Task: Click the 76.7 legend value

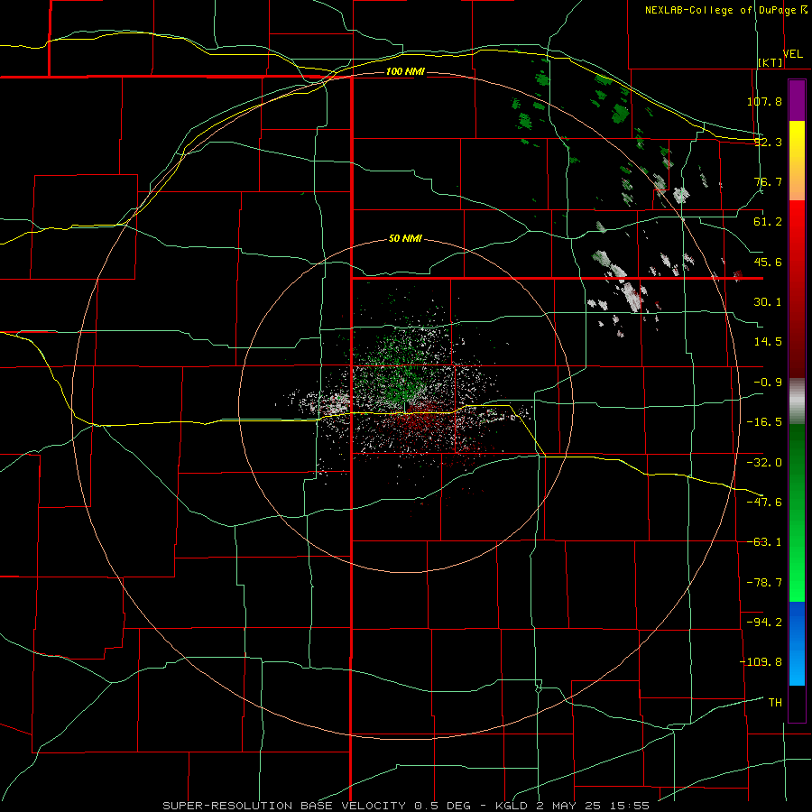Action: (768, 181)
